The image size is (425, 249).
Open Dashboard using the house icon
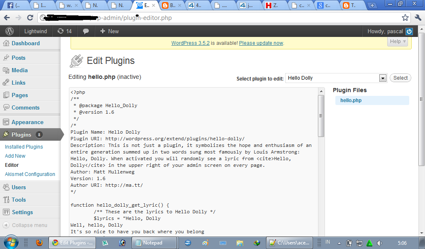[x=7, y=43]
